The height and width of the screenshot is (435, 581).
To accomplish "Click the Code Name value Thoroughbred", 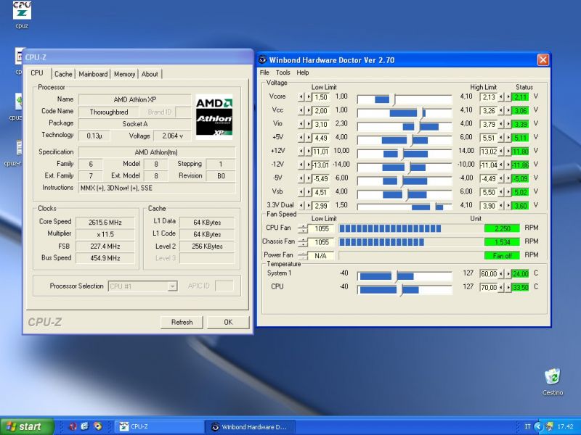I will [109, 112].
